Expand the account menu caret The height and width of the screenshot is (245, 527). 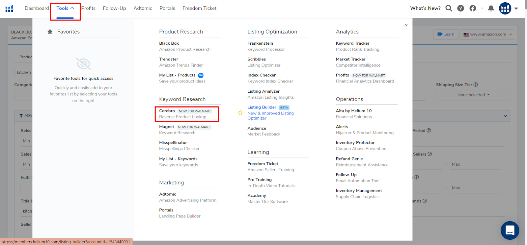(x=516, y=9)
